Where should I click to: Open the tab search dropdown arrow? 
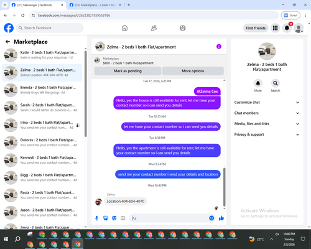coord(5,5)
